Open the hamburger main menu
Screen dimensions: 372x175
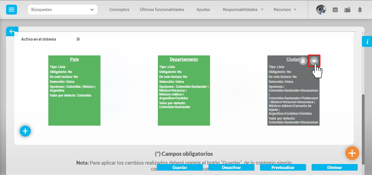[x=11, y=10]
